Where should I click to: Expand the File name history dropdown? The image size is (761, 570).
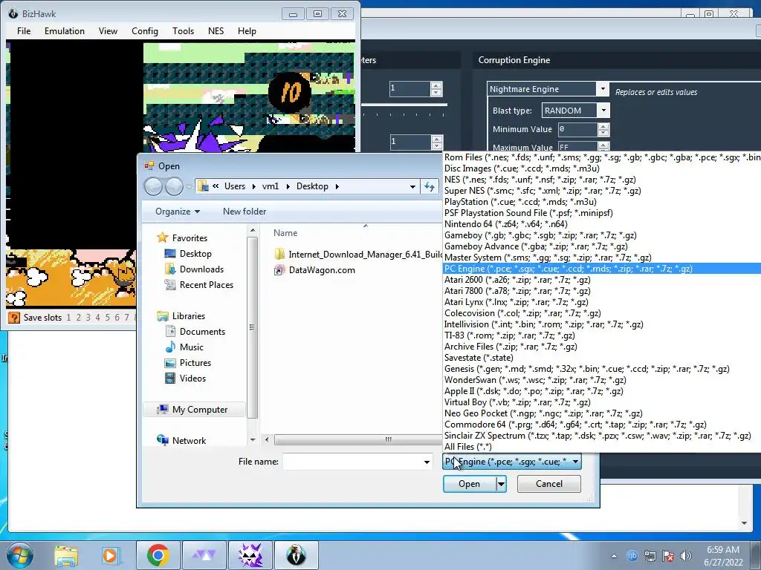point(427,462)
